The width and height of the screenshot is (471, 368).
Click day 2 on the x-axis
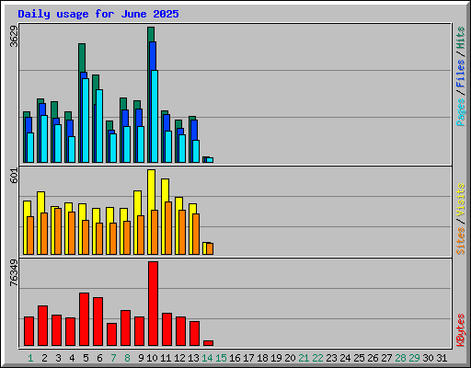[44, 358]
